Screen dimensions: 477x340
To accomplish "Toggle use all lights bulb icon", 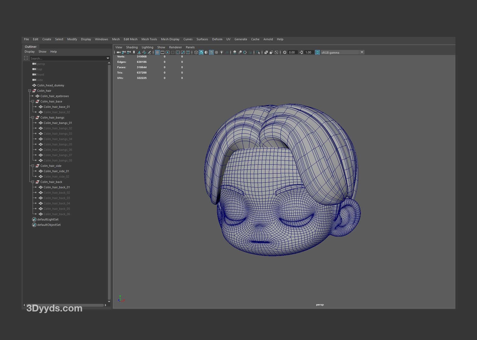I will [x=222, y=52].
